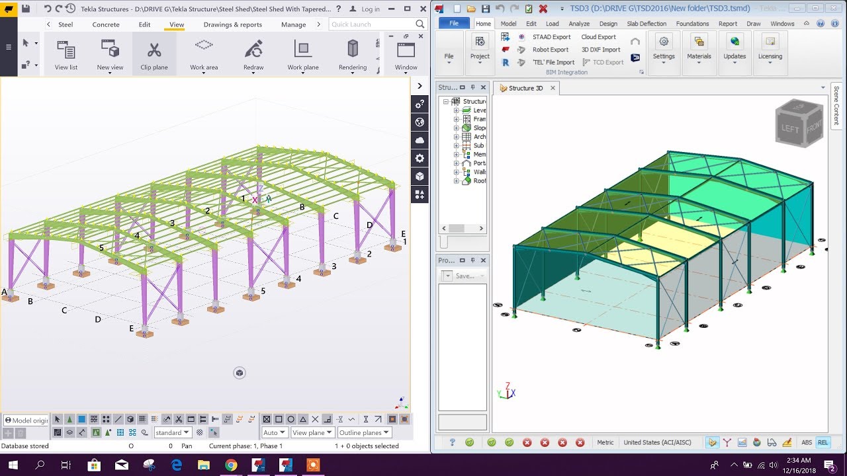The width and height of the screenshot is (847, 476).
Task: Click the cloud icon in Tekla side pane
Action: click(420, 140)
